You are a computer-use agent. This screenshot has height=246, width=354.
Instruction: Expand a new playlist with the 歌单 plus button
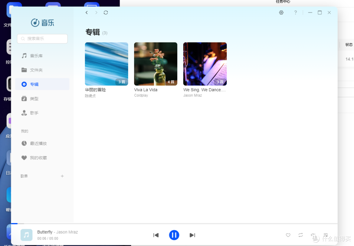coord(62,176)
